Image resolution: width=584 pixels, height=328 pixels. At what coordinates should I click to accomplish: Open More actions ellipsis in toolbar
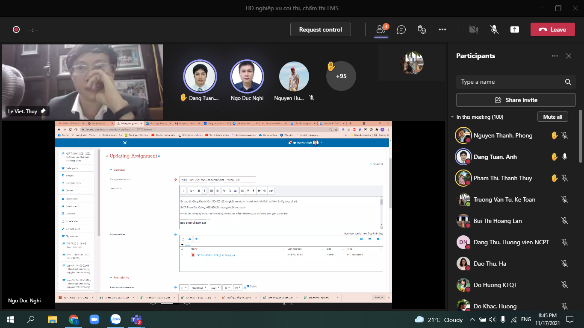442,29
